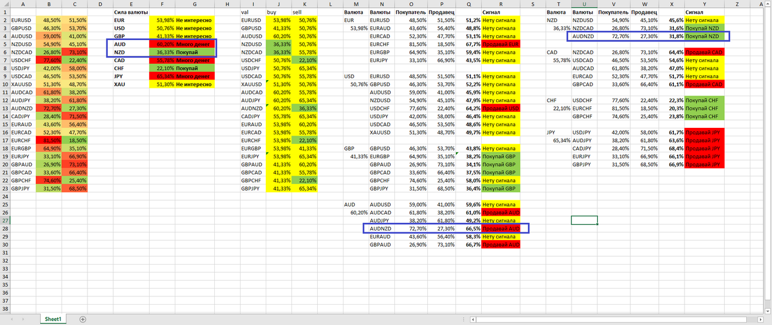Click the Select All corner of the sheet
Image resolution: width=772 pixels, height=325 pixels.
click(x=5, y=4)
